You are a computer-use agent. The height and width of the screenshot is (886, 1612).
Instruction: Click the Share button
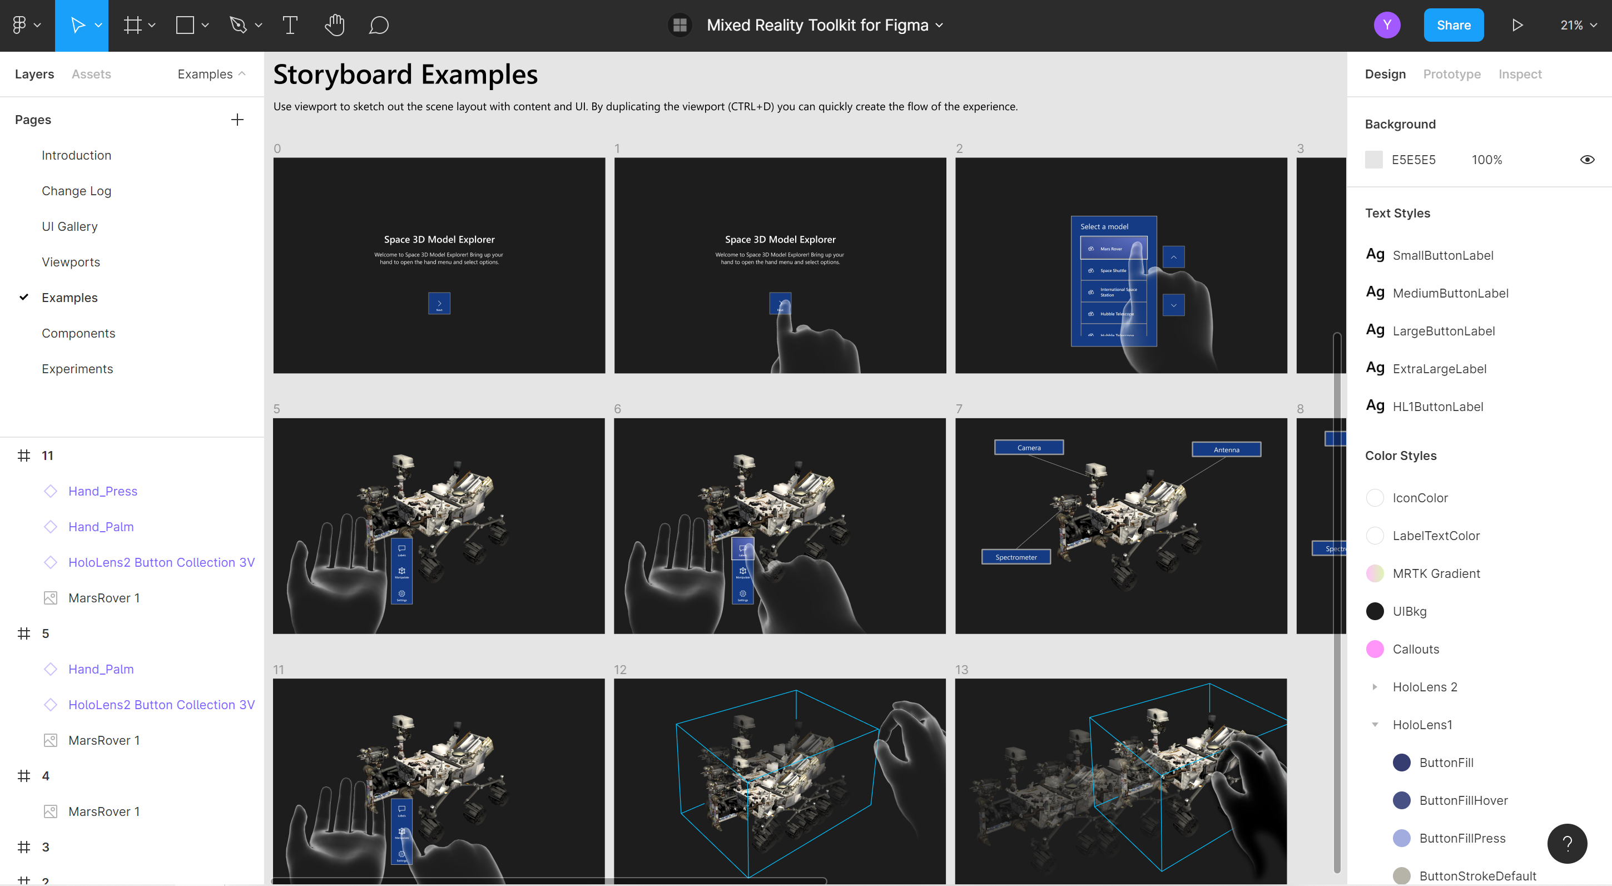pos(1454,24)
